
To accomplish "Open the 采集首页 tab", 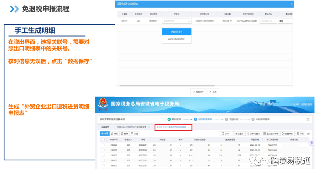I will (x=106, y=127).
